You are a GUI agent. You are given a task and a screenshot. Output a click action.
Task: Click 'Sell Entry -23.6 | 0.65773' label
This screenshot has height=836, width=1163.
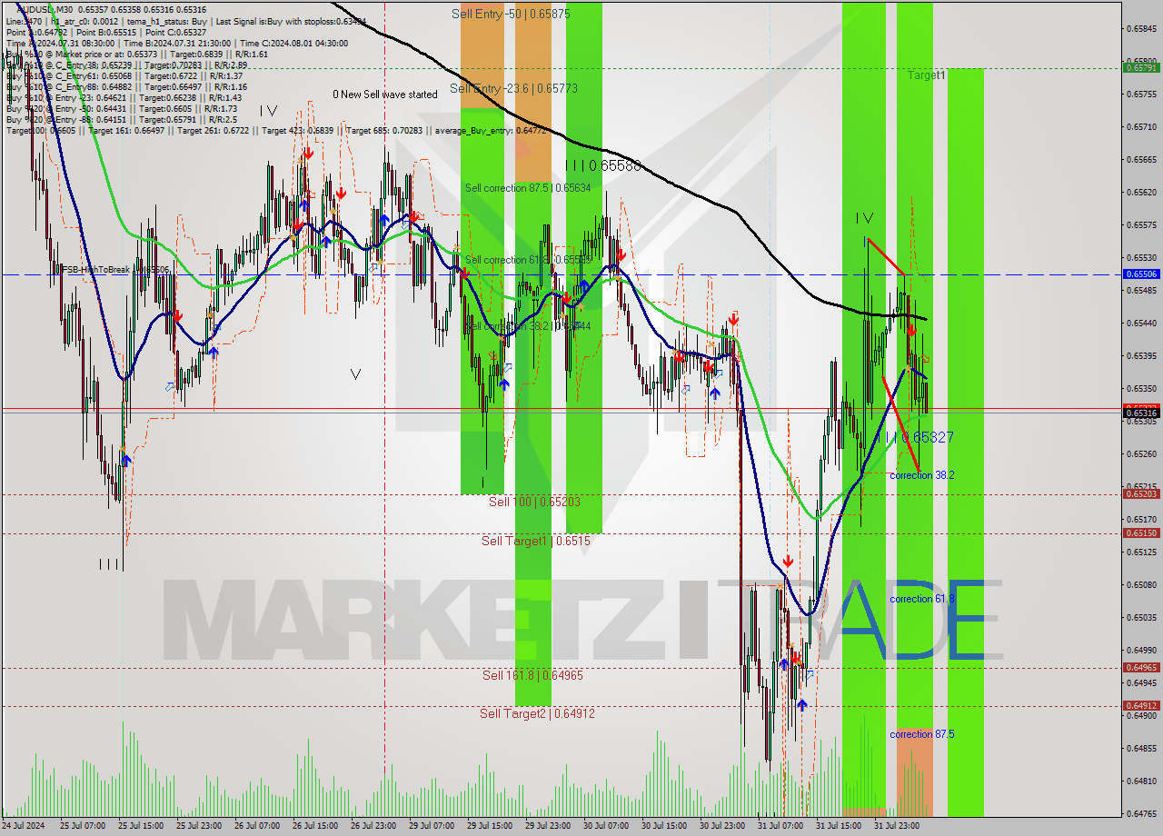[x=513, y=88]
